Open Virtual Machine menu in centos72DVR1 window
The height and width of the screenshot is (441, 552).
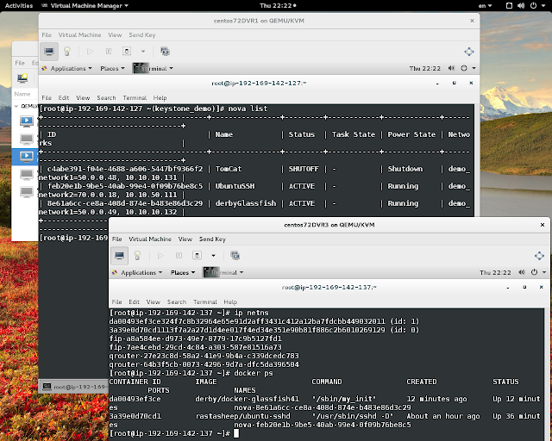tap(79, 34)
